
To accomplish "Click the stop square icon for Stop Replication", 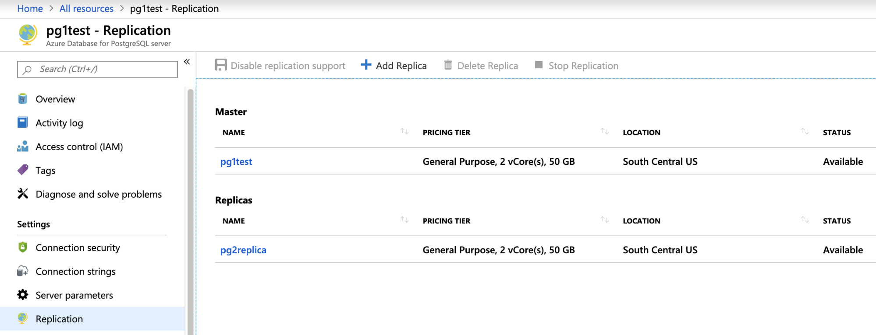I will click(x=539, y=65).
